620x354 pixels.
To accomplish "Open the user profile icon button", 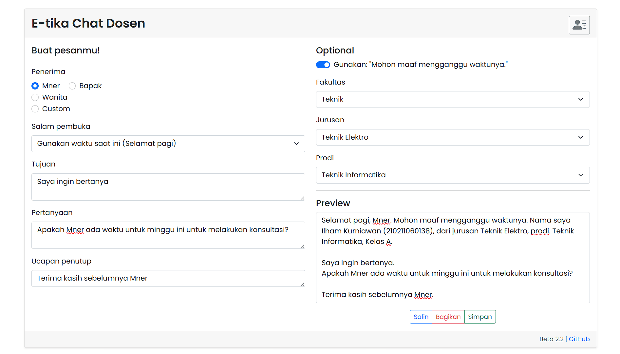I will tap(579, 25).
